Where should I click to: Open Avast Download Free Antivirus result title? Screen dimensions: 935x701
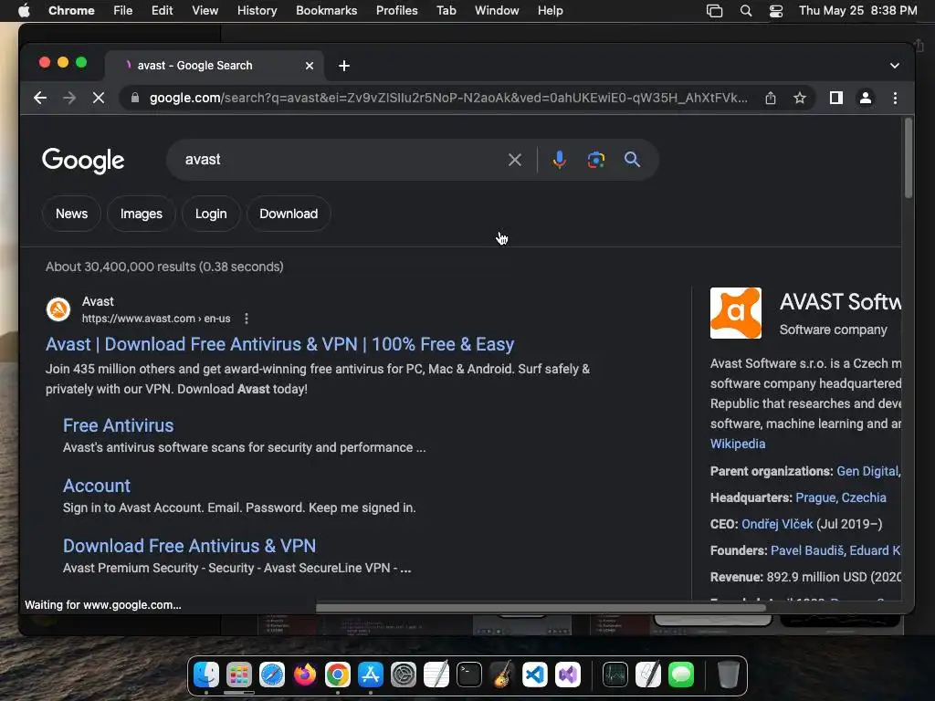coord(279,344)
